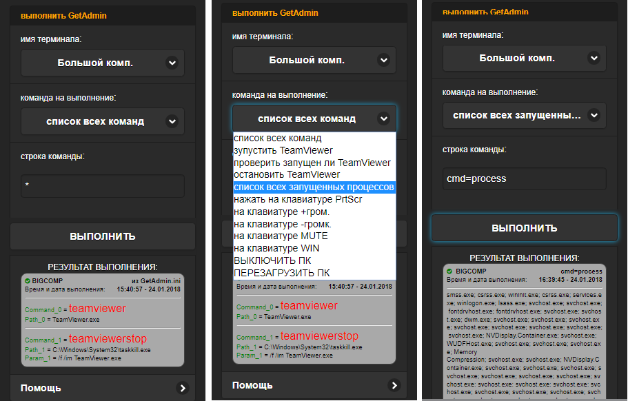Click arrow icon next to Помощь in left panel
Viewport: 628px width, 401px height.
click(x=183, y=388)
